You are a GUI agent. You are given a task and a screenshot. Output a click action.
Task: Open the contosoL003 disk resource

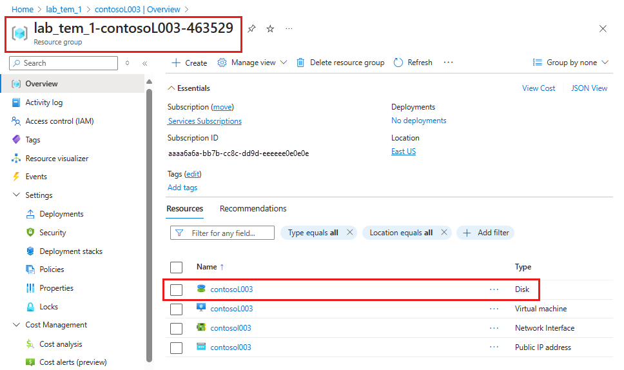[x=231, y=289]
